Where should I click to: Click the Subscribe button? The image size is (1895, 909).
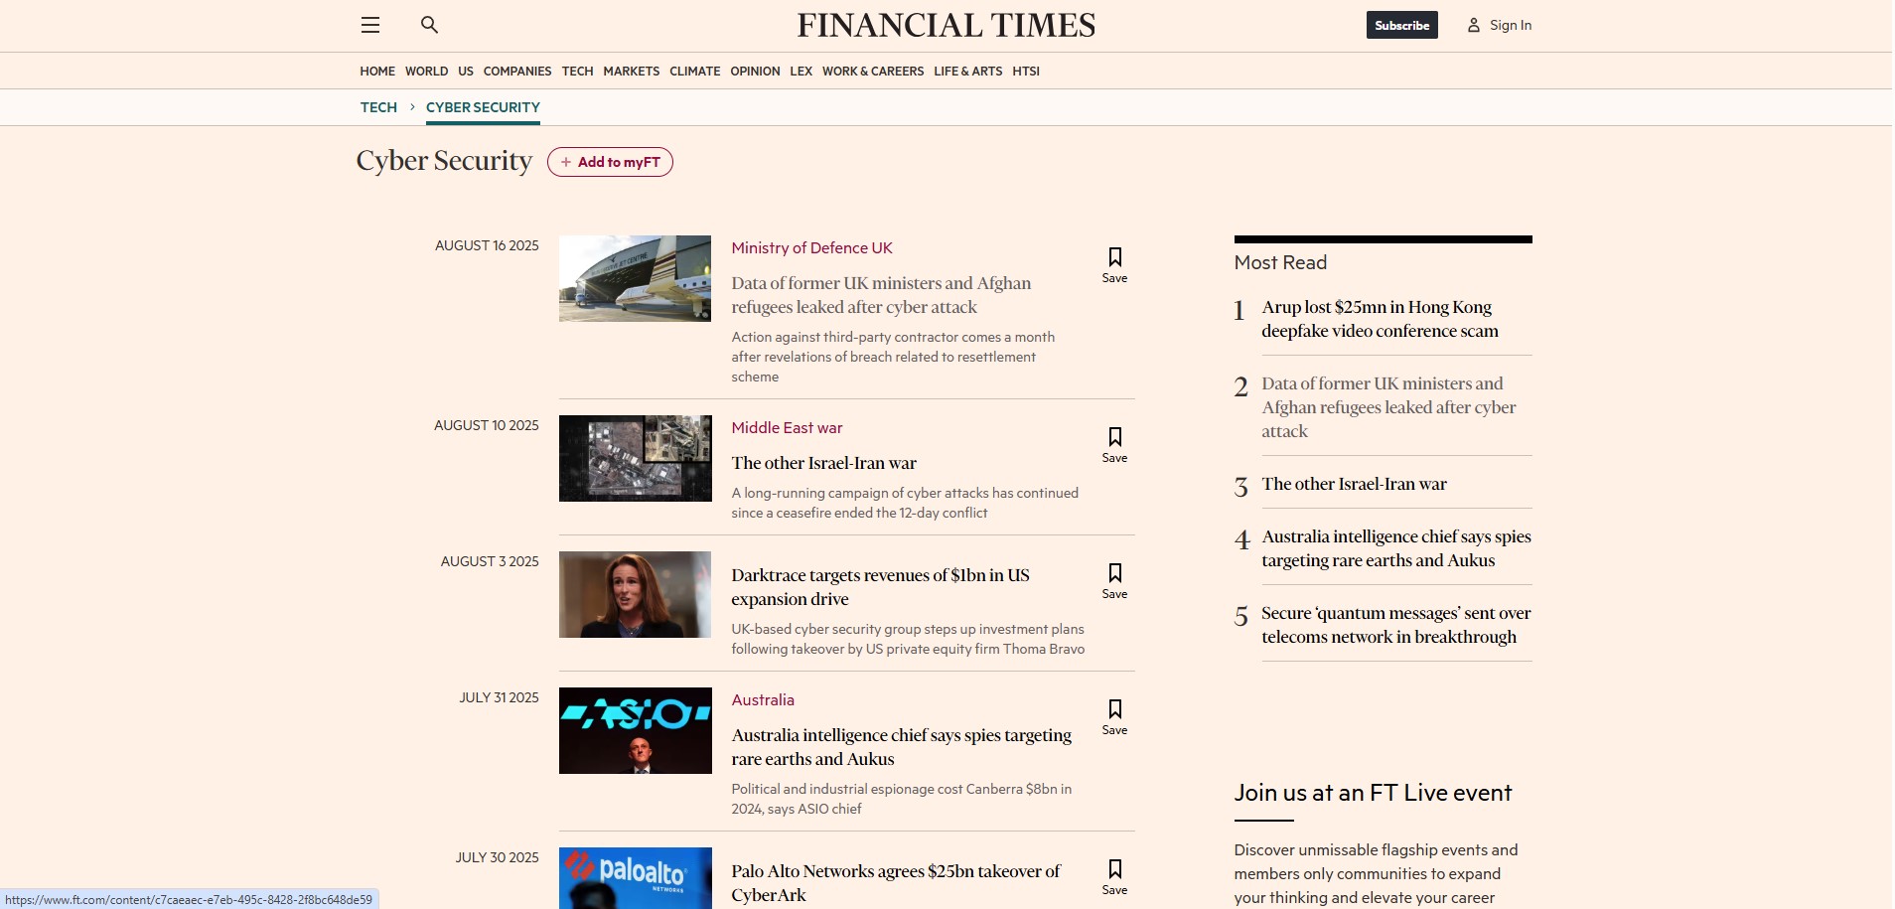point(1401,25)
